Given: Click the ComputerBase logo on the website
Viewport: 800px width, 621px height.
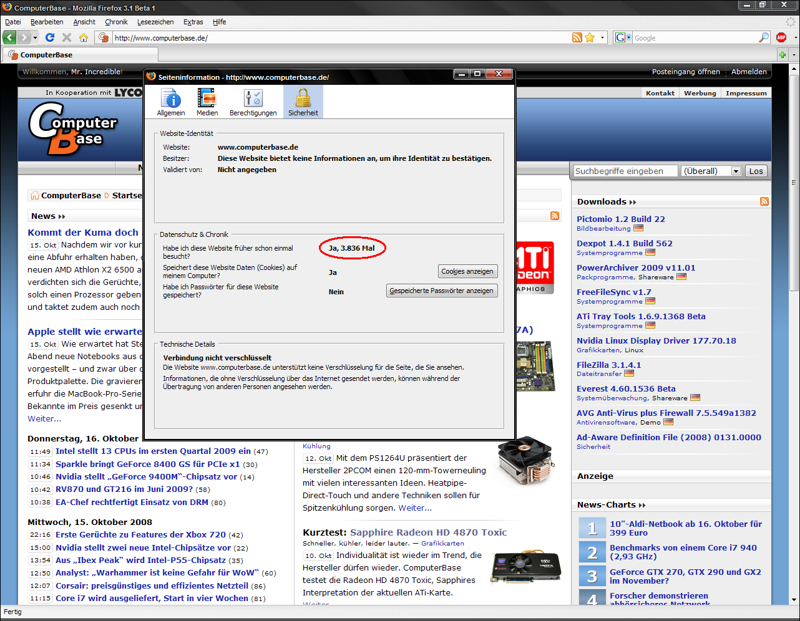Looking at the screenshot, I should [x=72, y=129].
